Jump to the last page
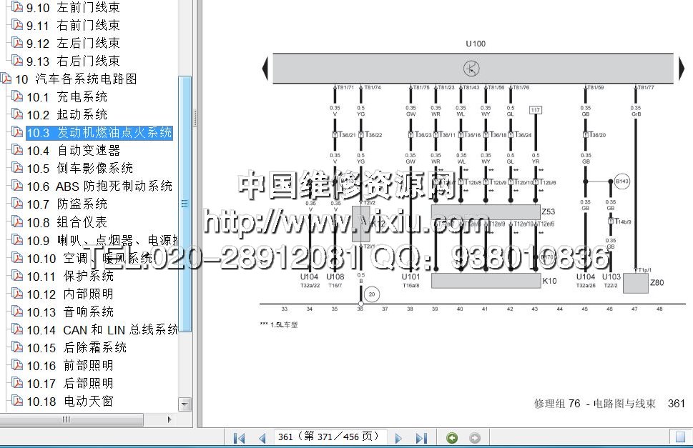The width and height of the screenshot is (693, 448). (421, 438)
